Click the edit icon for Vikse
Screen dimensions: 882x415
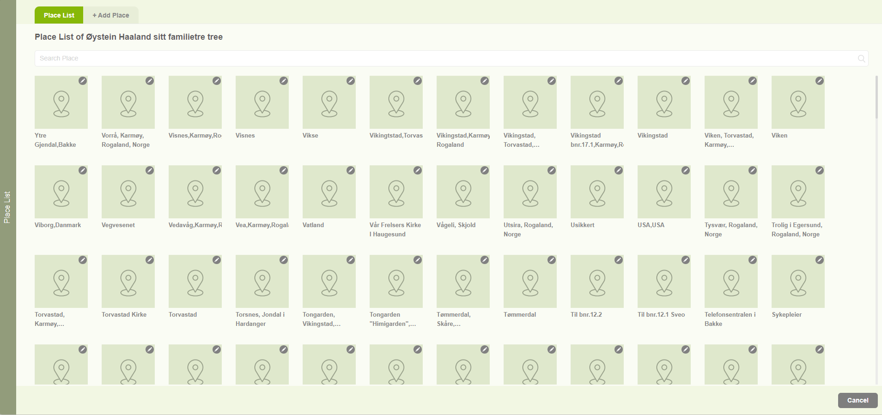351,81
